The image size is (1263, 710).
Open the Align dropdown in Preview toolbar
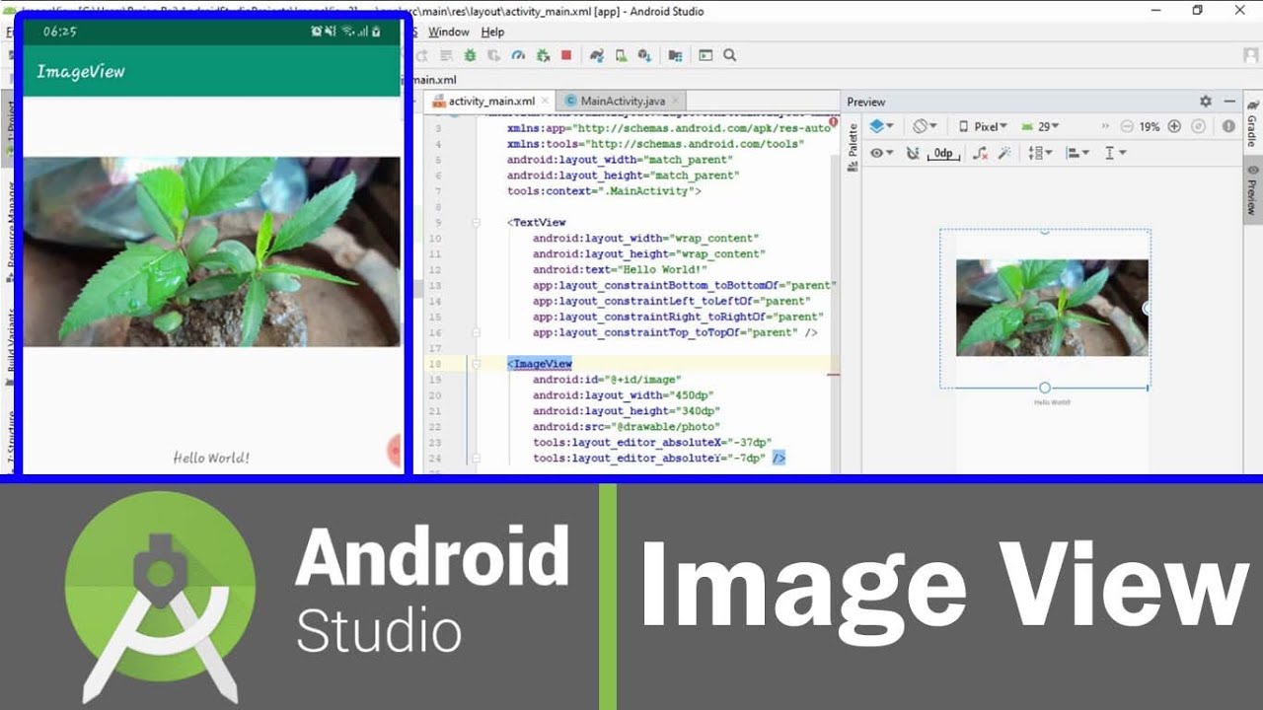pos(1077,153)
